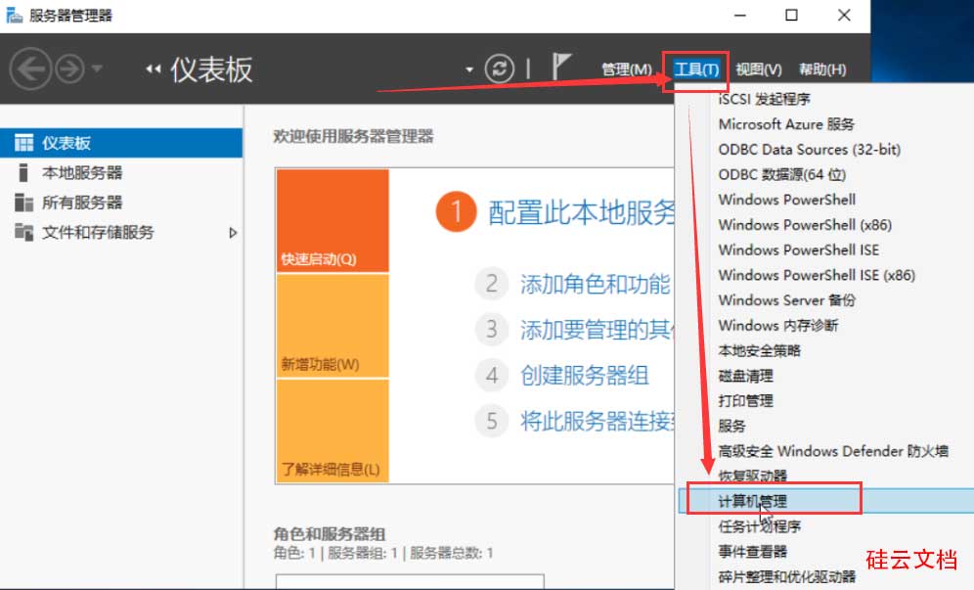Click the step 2 circle
This screenshot has width=974, height=590.
point(491,284)
